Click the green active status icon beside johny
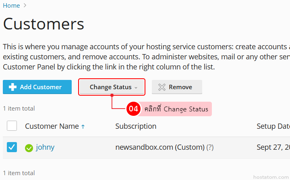 [29, 148]
